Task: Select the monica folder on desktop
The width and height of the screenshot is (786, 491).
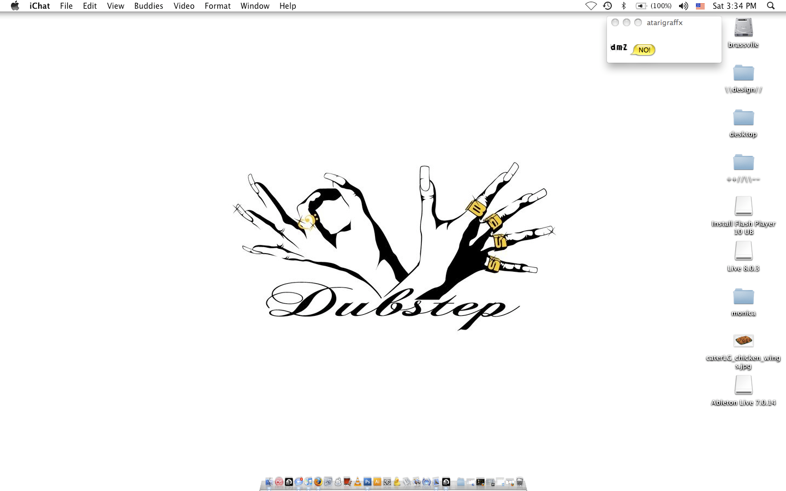Action: pyautogui.click(x=743, y=297)
